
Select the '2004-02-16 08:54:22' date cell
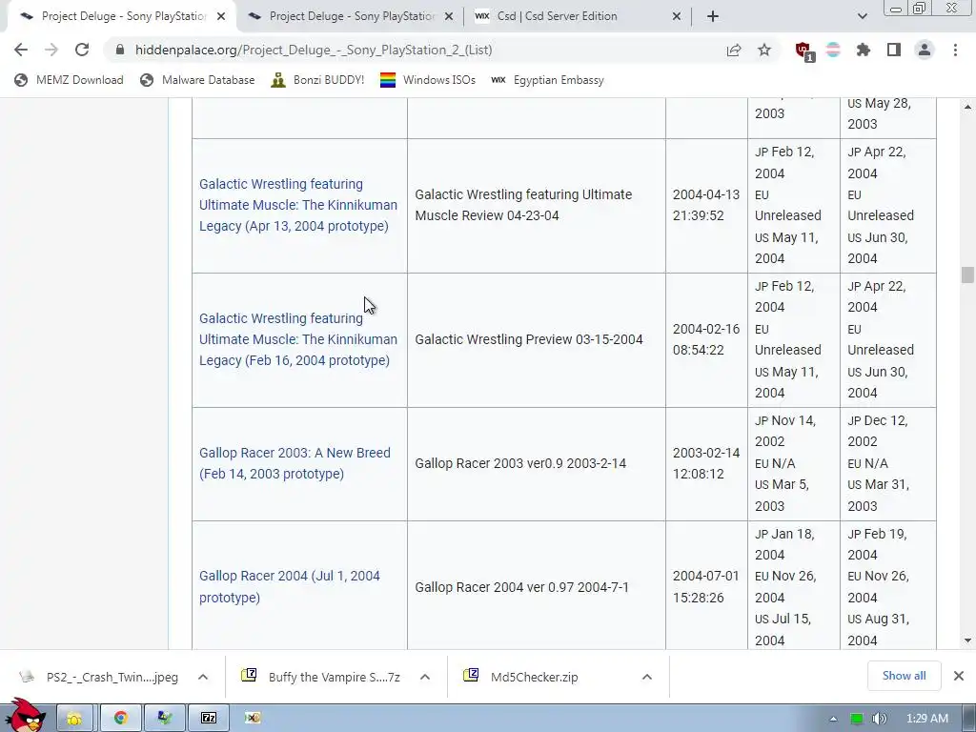706,339
